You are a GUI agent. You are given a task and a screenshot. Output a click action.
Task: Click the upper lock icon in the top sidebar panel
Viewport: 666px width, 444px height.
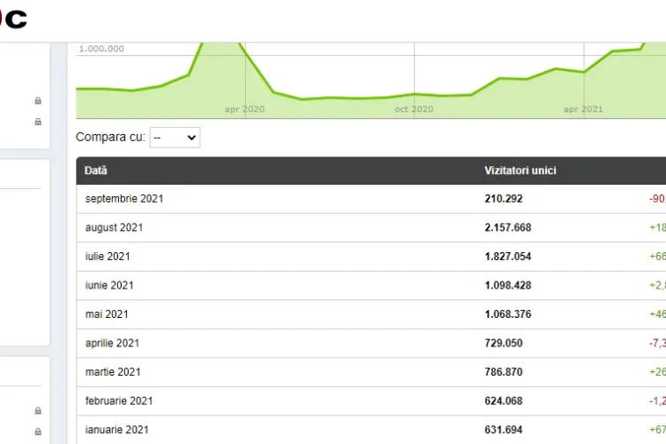click(37, 101)
